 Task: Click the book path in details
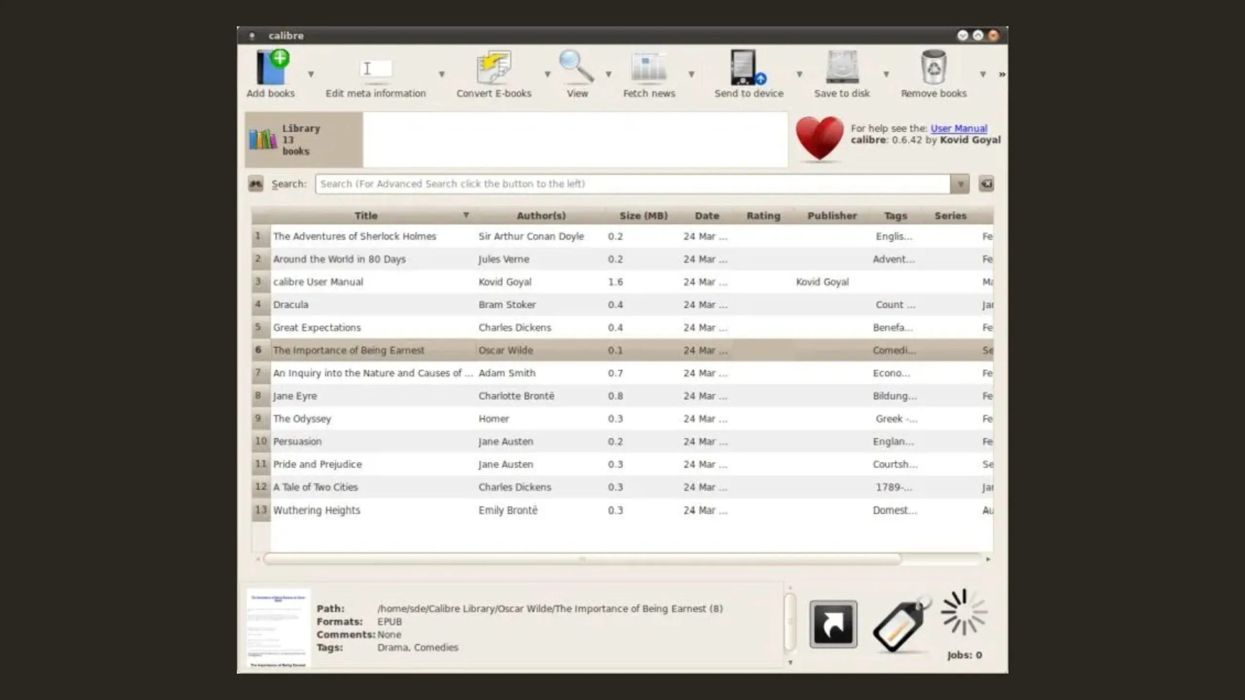550,609
